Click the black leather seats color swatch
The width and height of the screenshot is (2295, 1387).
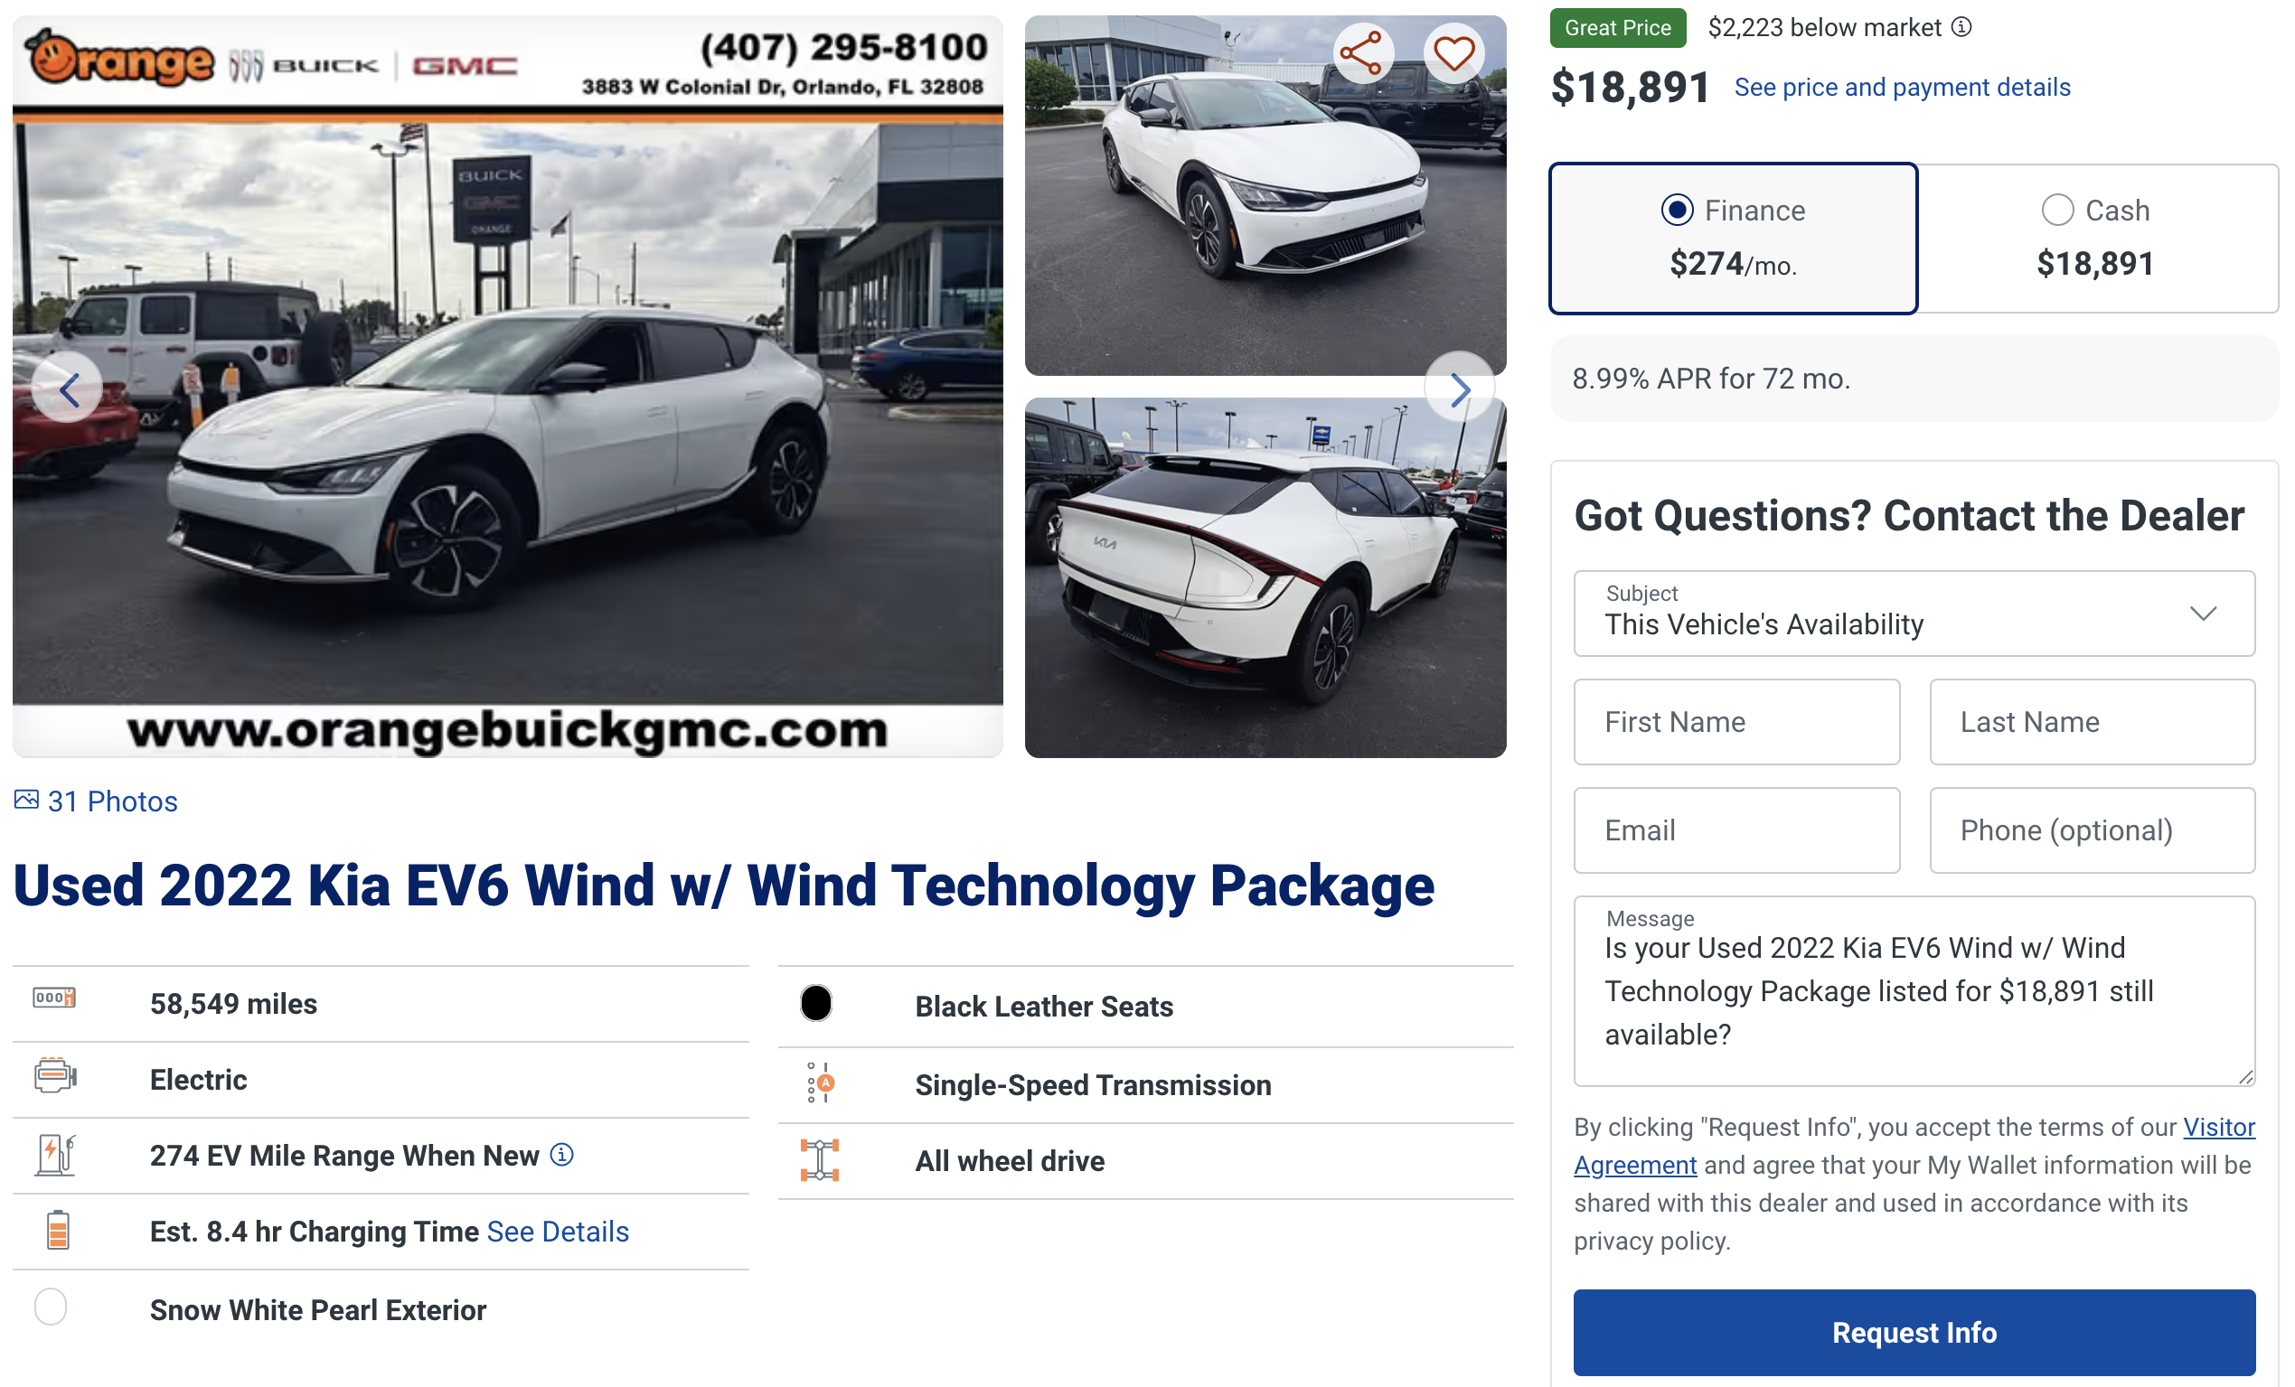816,1004
